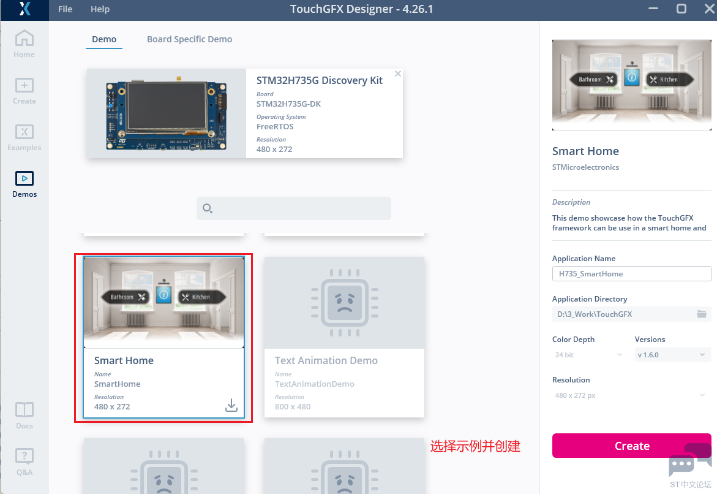This screenshot has height=494, width=717.
Task: Click the STMicroelectronics vendor text
Action: click(585, 167)
